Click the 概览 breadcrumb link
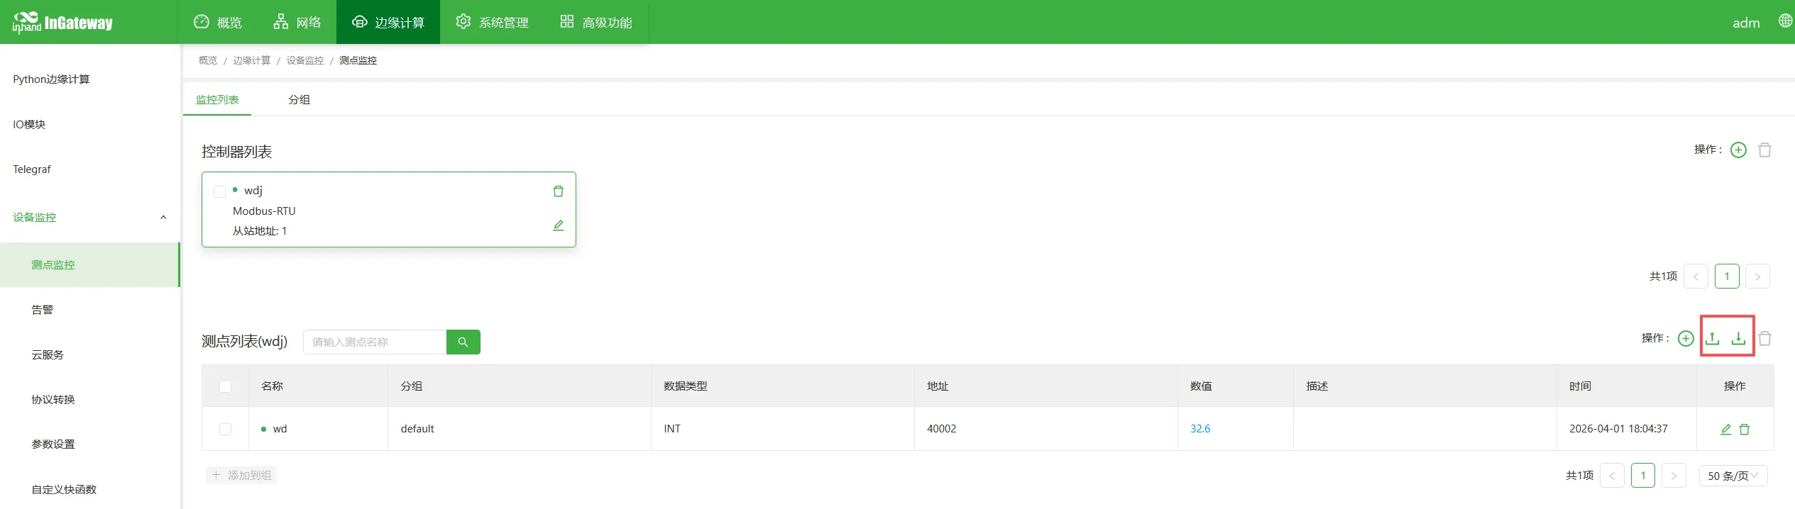1795x509 pixels. pos(208,60)
